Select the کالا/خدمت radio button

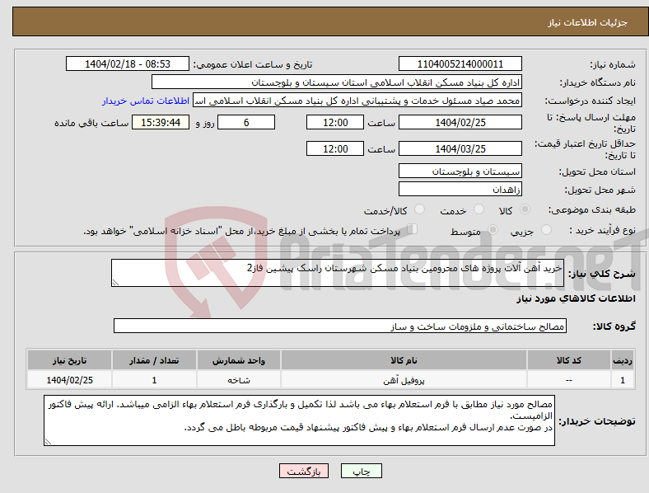[x=420, y=209]
